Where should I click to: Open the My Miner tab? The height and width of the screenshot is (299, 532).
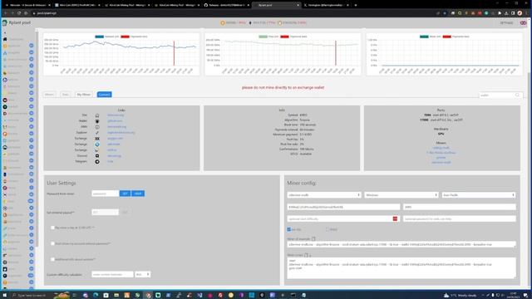click(83, 95)
